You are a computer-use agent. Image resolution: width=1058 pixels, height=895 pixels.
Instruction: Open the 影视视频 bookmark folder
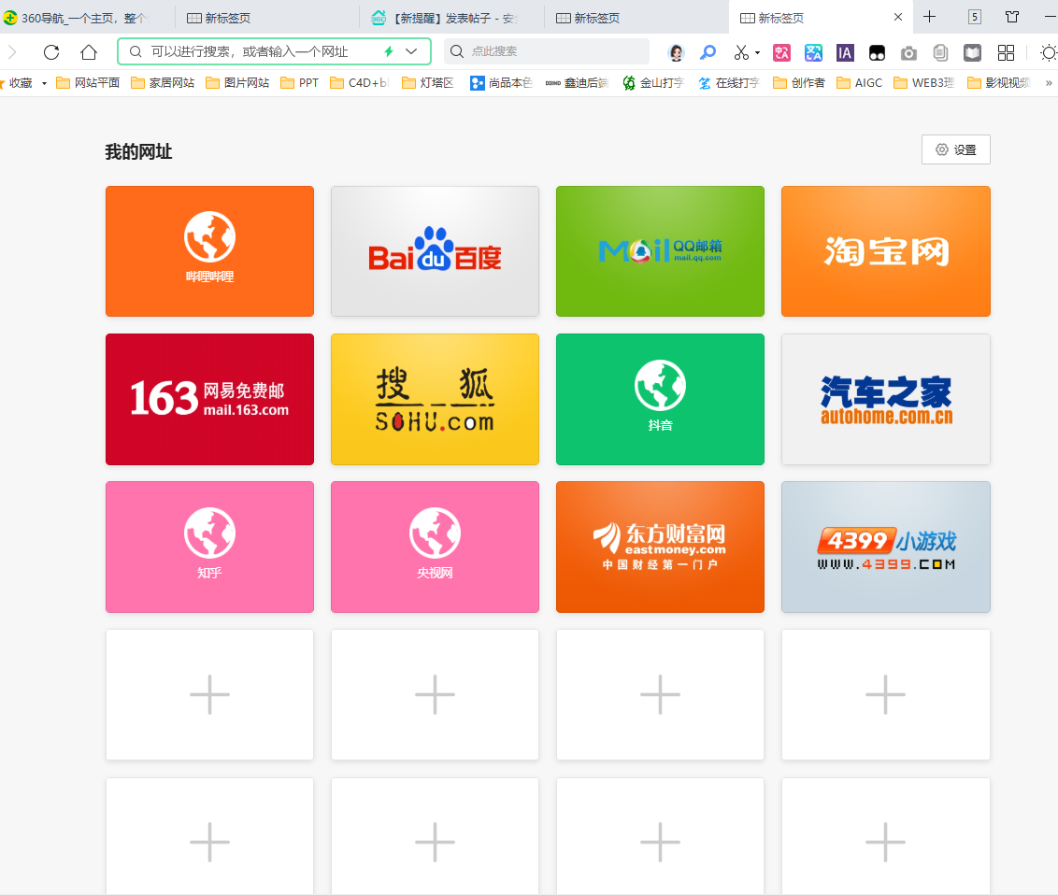coord(998,83)
